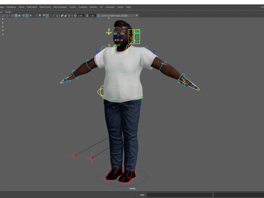Click the Wireframe display icon

pyautogui.click(x=12, y=15)
